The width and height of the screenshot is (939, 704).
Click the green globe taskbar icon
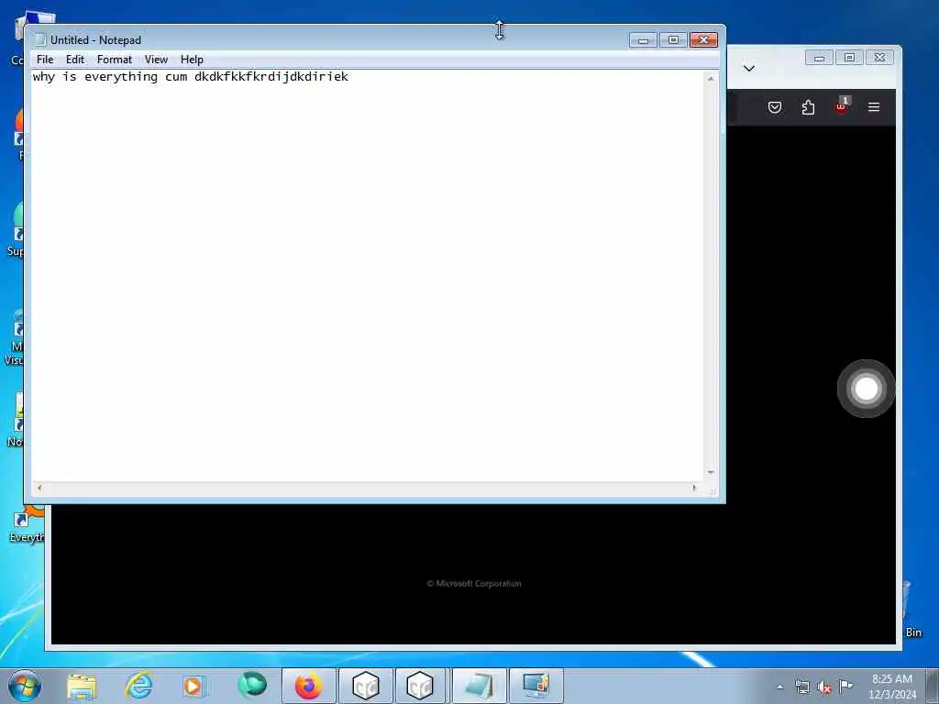pos(251,686)
